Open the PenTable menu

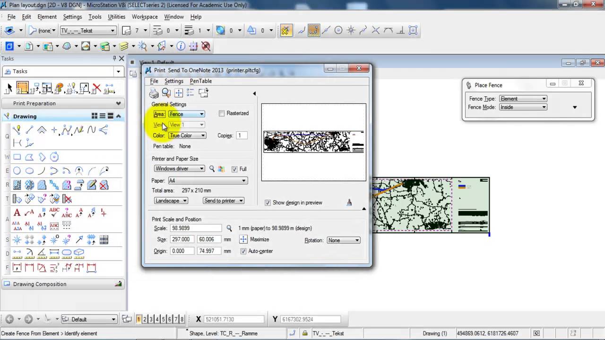(x=201, y=81)
